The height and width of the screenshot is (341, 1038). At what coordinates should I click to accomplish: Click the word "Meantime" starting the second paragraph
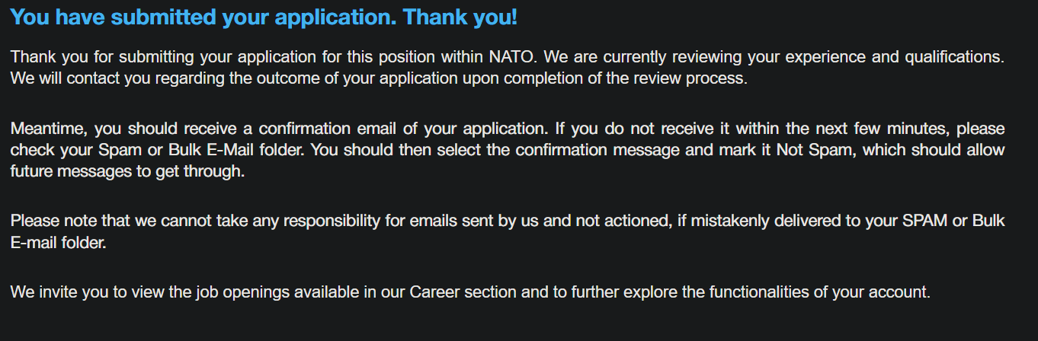click(43, 129)
